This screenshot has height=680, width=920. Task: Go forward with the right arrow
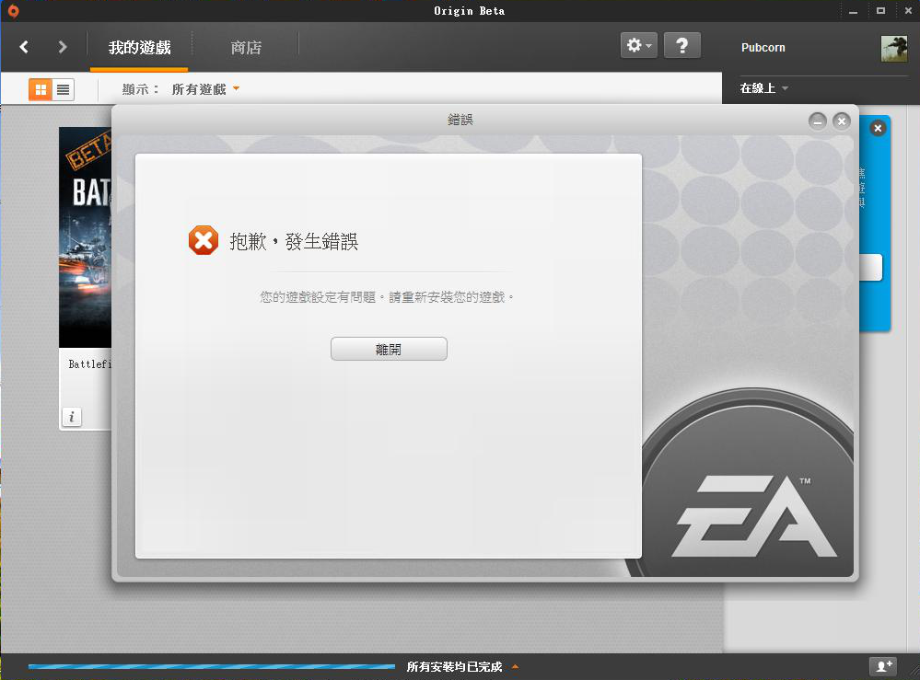63,47
